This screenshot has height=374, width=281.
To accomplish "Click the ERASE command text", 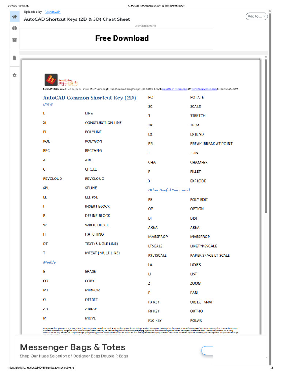I will tap(90, 271).
